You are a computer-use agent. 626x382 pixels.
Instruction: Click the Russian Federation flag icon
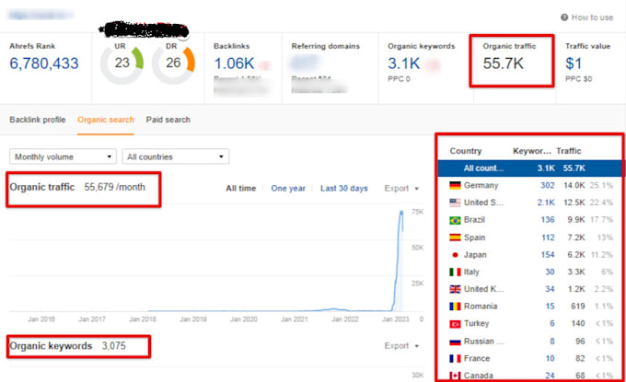tap(455, 341)
